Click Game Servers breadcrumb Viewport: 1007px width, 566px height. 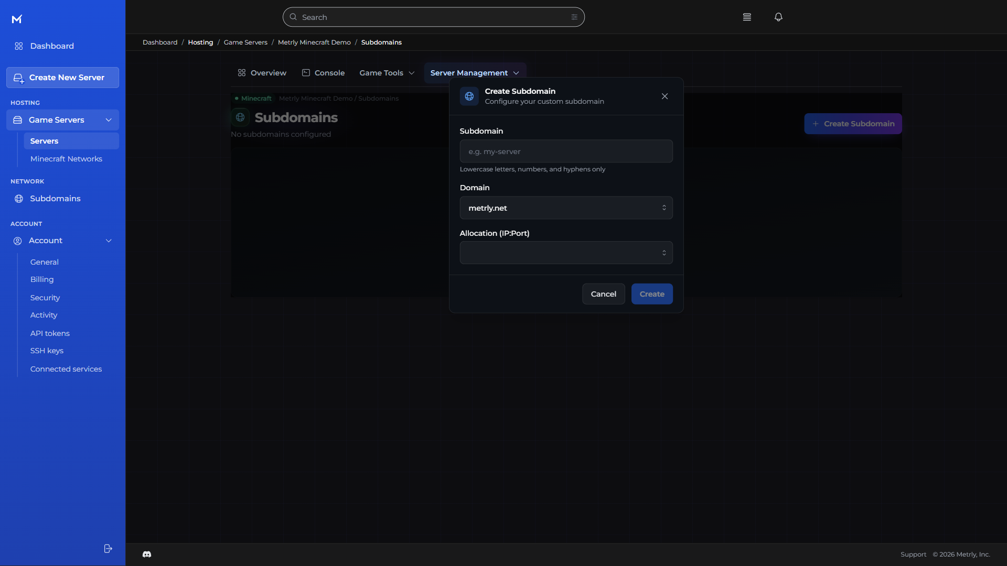(x=245, y=42)
